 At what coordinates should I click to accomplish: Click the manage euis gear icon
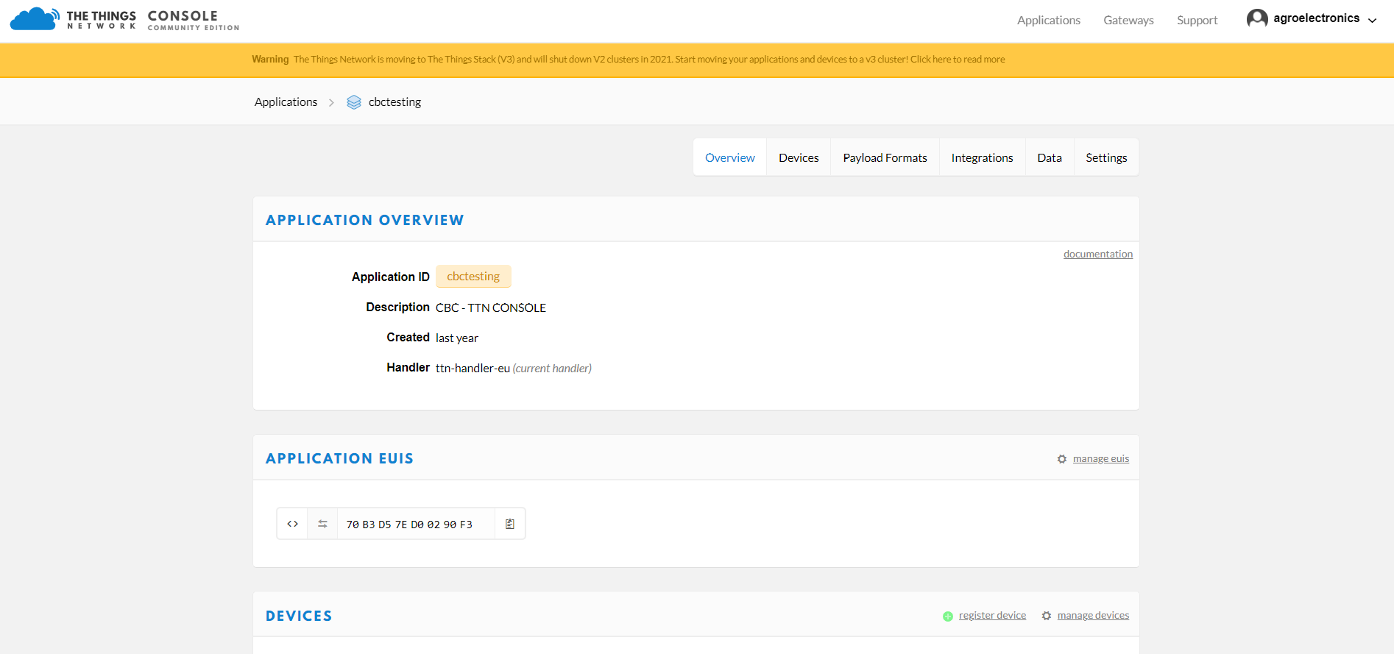1062,459
